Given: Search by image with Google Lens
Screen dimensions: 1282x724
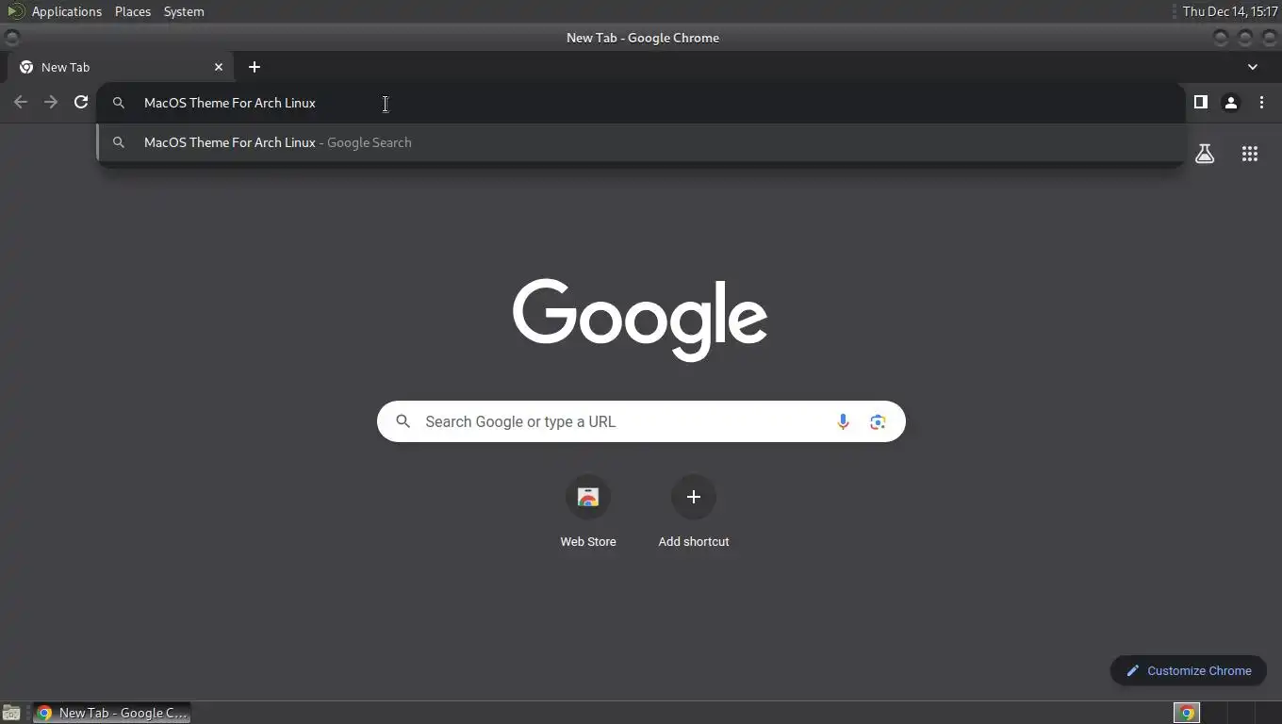Looking at the screenshot, I should coord(878,421).
